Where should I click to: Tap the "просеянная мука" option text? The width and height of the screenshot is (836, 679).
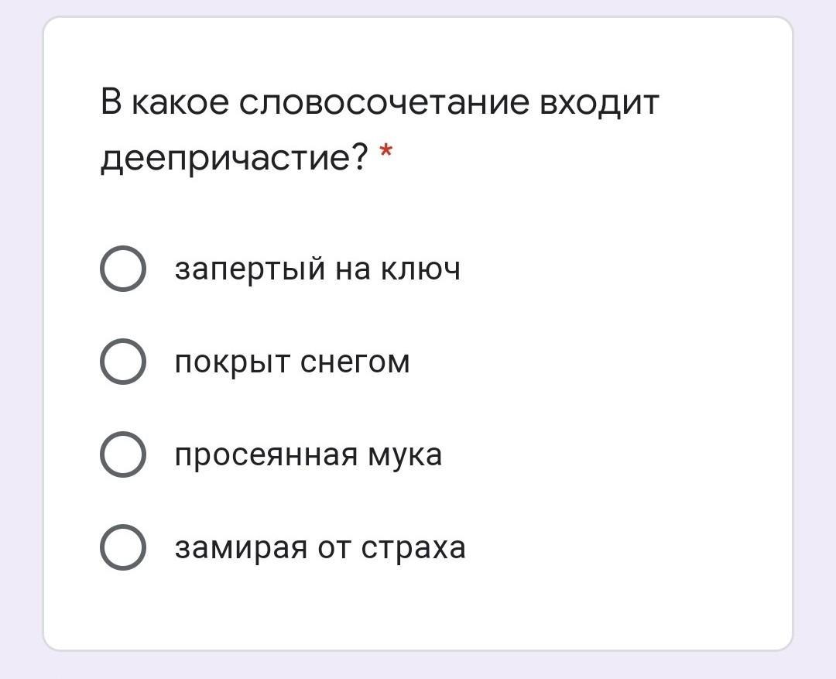pos(308,454)
